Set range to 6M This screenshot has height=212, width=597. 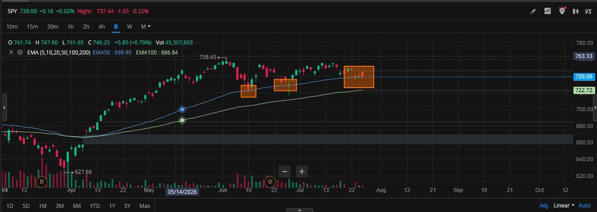click(x=77, y=205)
